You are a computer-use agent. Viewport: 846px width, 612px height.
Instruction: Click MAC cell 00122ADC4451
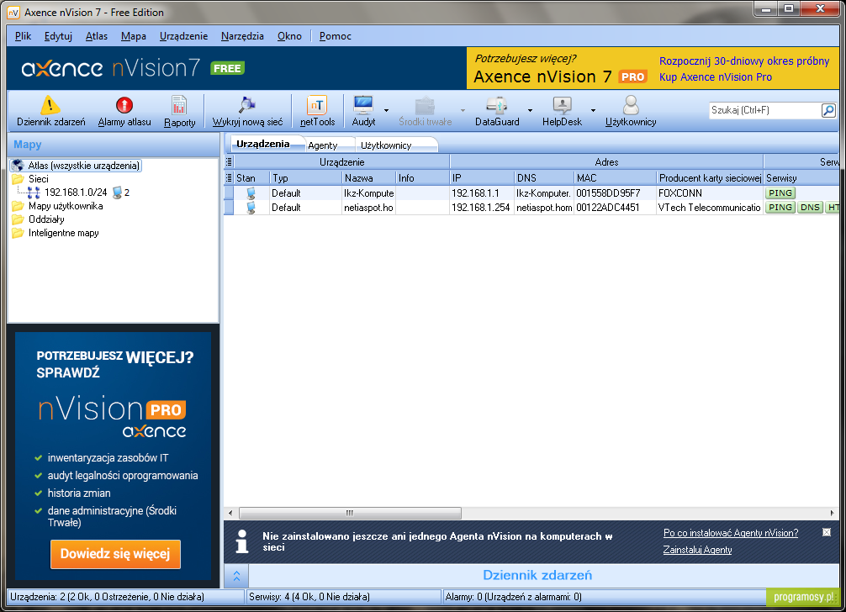(x=615, y=208)
